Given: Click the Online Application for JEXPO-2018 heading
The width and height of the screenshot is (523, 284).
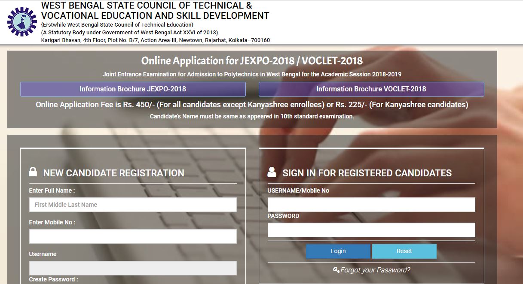Looking at the screenshot, I should click(x=252, y=61).
